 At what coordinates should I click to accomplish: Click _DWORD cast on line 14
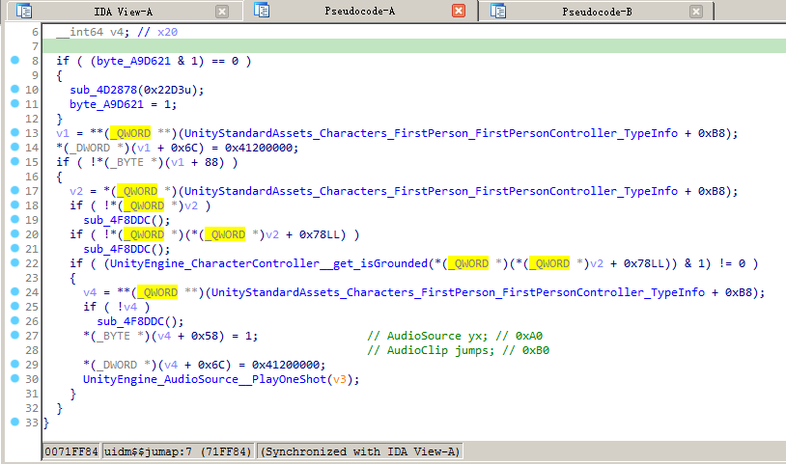coord(89,149)
